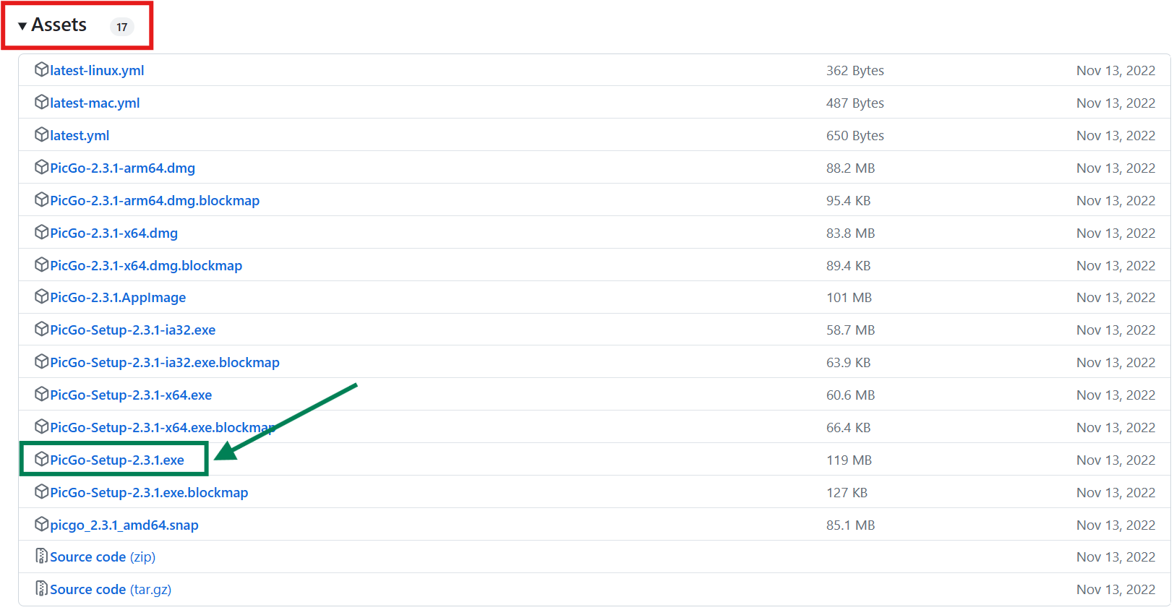Open PicGo-Setup-2.3.1-x64.exe.blockmap link
The height and width of the screenshot is (610, 1174).
pyautogui.click(x=163, y=427)
